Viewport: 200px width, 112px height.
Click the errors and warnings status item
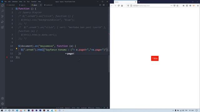[4, 108]
